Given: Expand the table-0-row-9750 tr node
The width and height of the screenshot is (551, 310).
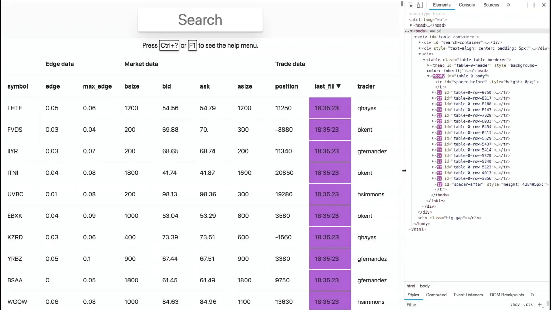Looking at the screenshot, I should pos(433,92).
